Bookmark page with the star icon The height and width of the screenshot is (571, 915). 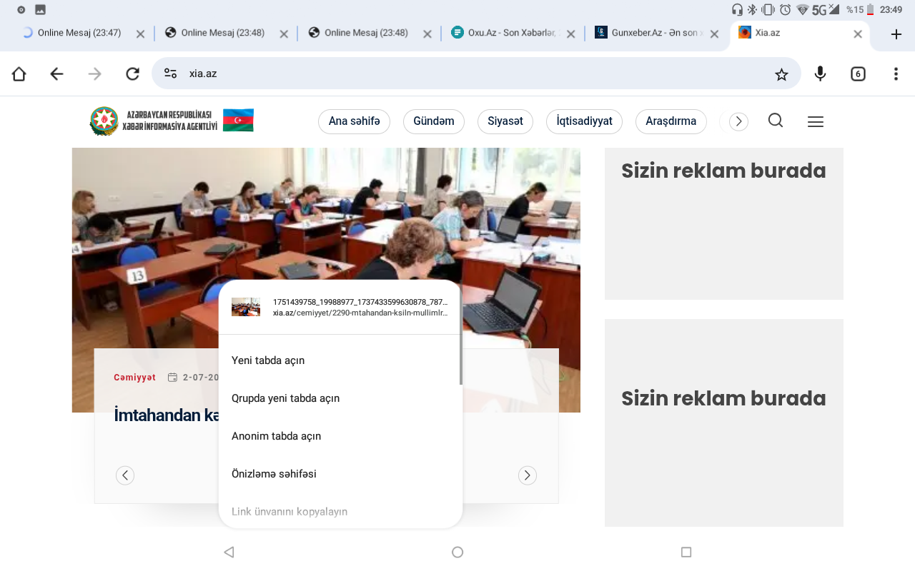tap(781, 74)
